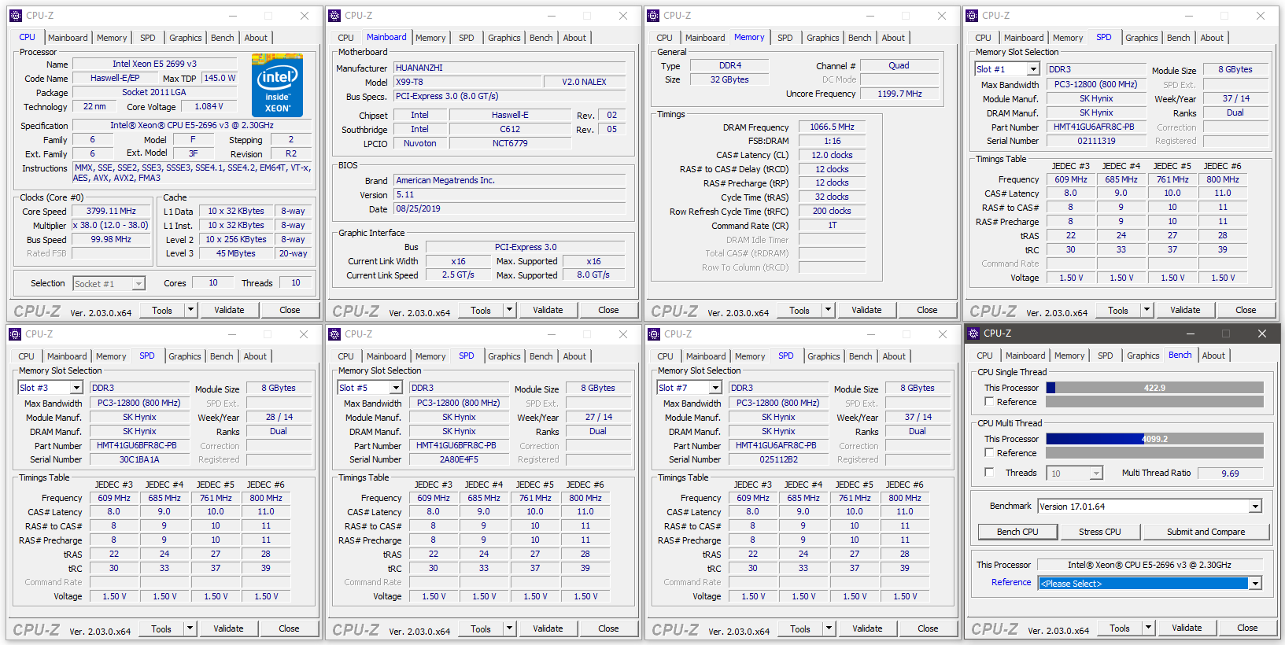The height and width of the screenshot is (645, 1285).
Task: Click the Core Speed value '3799.11 MHz'
Action: 111,212
